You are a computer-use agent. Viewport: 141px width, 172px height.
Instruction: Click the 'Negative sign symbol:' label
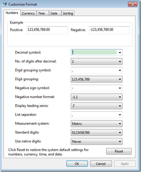32,88
